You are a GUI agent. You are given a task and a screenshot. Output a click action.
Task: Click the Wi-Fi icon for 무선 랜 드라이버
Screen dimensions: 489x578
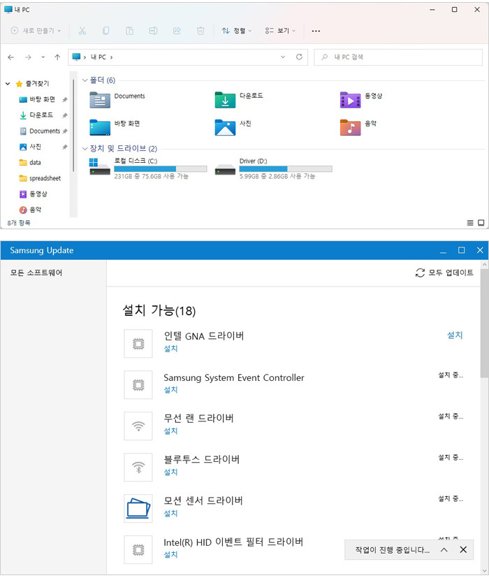coord(138,426)
